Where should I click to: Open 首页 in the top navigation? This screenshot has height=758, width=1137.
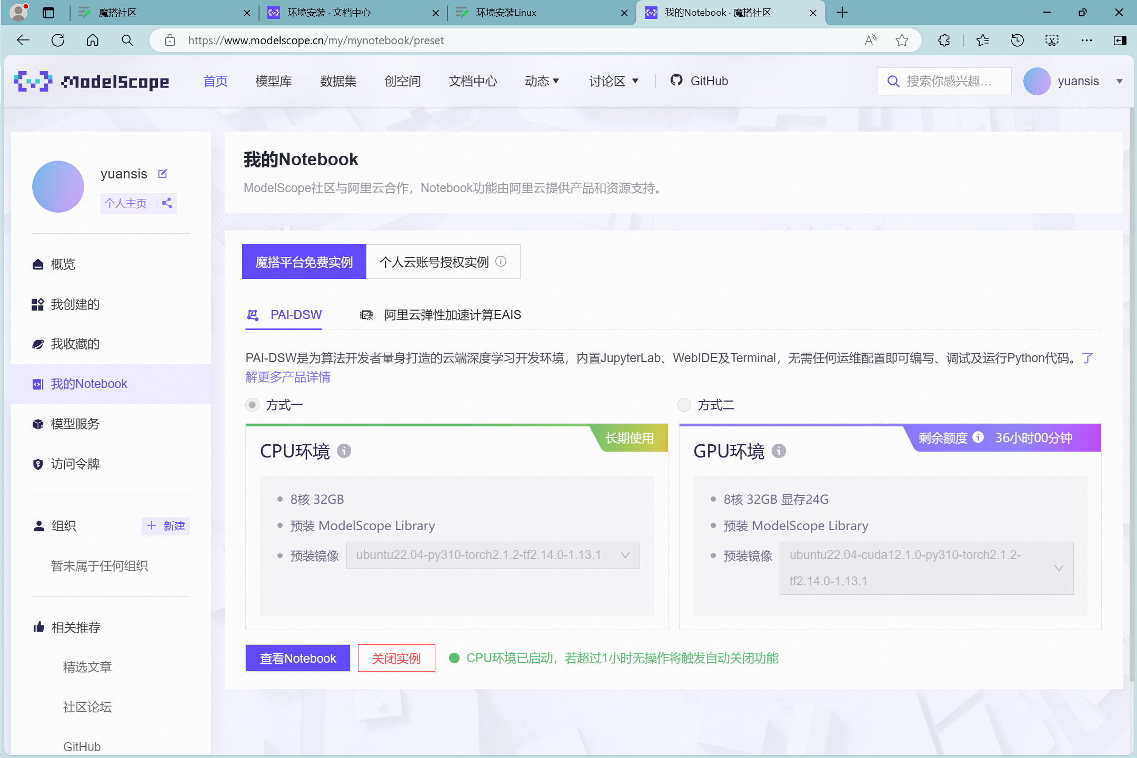click(215, 81)
